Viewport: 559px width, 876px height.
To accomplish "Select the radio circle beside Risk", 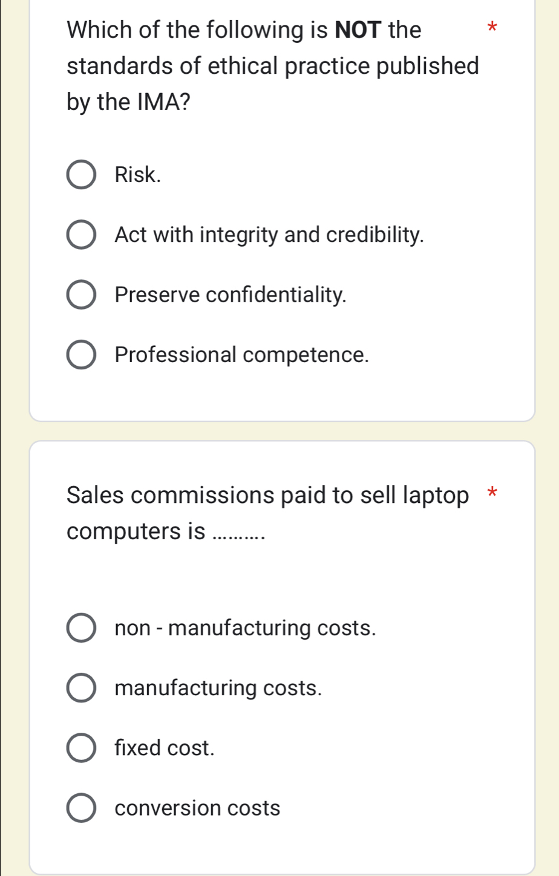I will pos(80,175).
